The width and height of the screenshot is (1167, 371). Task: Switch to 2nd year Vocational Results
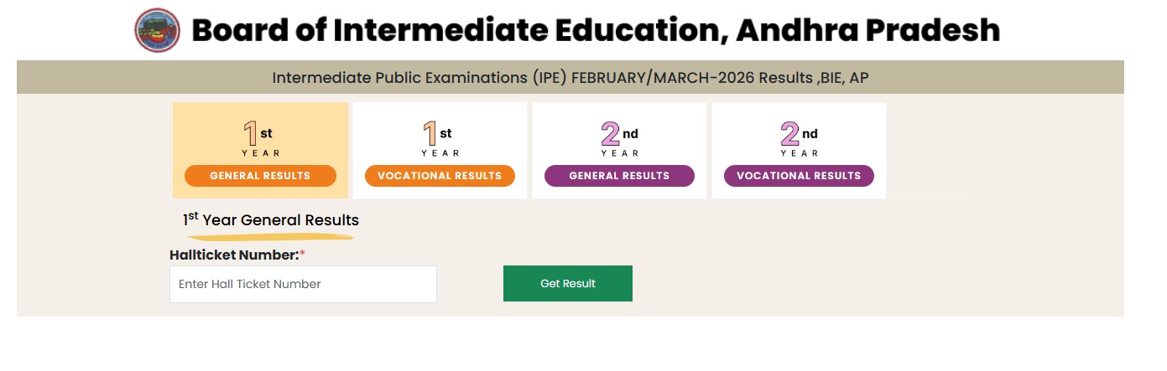(799, 176)
